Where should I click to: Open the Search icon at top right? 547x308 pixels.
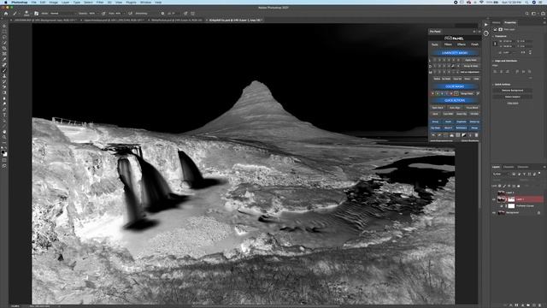point(526,14)
